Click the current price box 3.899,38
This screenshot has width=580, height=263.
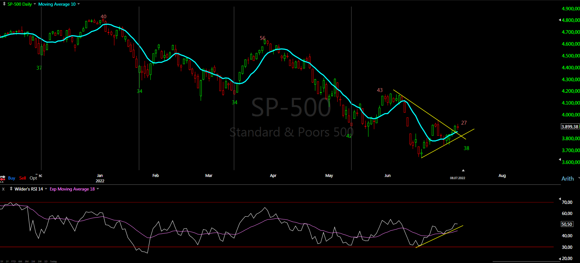coord(570,126)
